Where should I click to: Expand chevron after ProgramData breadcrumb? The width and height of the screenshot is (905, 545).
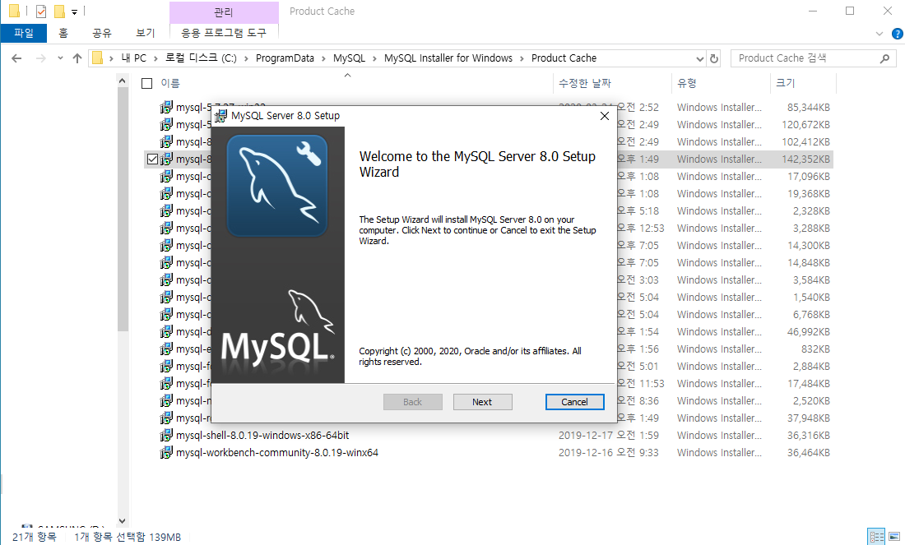[323, 58]
